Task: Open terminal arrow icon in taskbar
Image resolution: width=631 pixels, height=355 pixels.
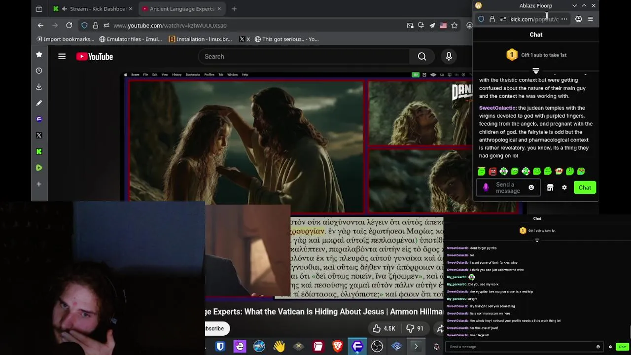Action: [x=416, y=347]
